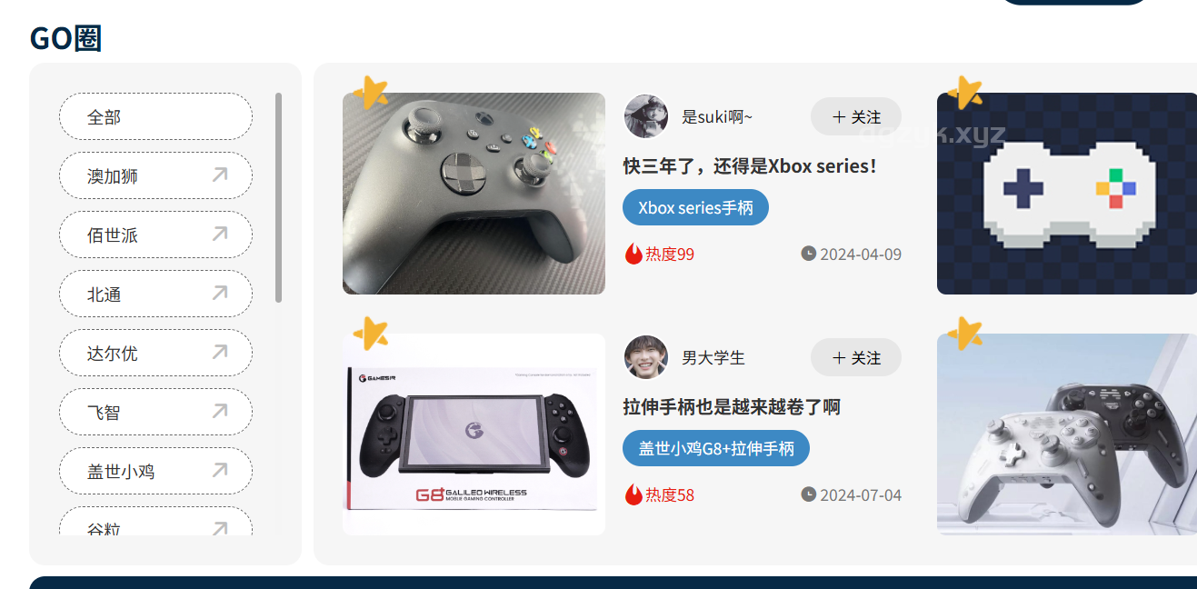Open avatar of user 是suki啊~

point(646,116)
